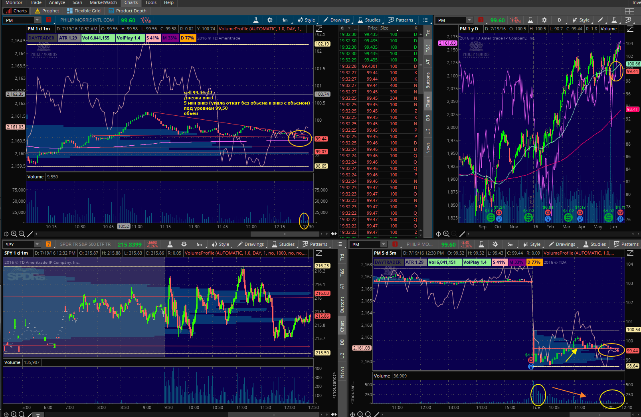Zoom in on the top-left PM chart
This screenshot has width=641, height=417.
click(14, 234)
